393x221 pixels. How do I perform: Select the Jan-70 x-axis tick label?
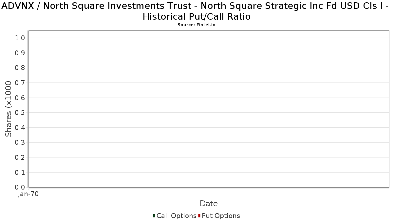[28, 194]
